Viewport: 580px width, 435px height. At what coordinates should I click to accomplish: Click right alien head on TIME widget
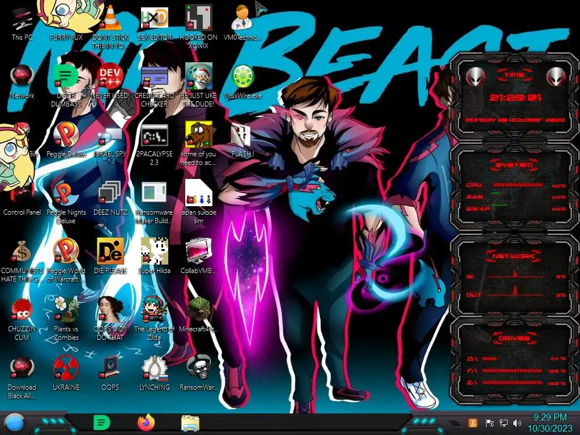[556, 76]
